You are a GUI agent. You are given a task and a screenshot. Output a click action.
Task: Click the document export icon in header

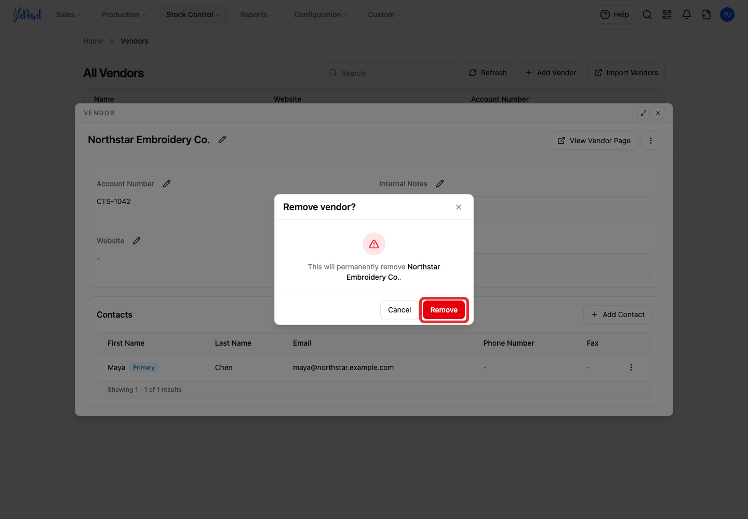pyautogui.click(x=706, y=15)
